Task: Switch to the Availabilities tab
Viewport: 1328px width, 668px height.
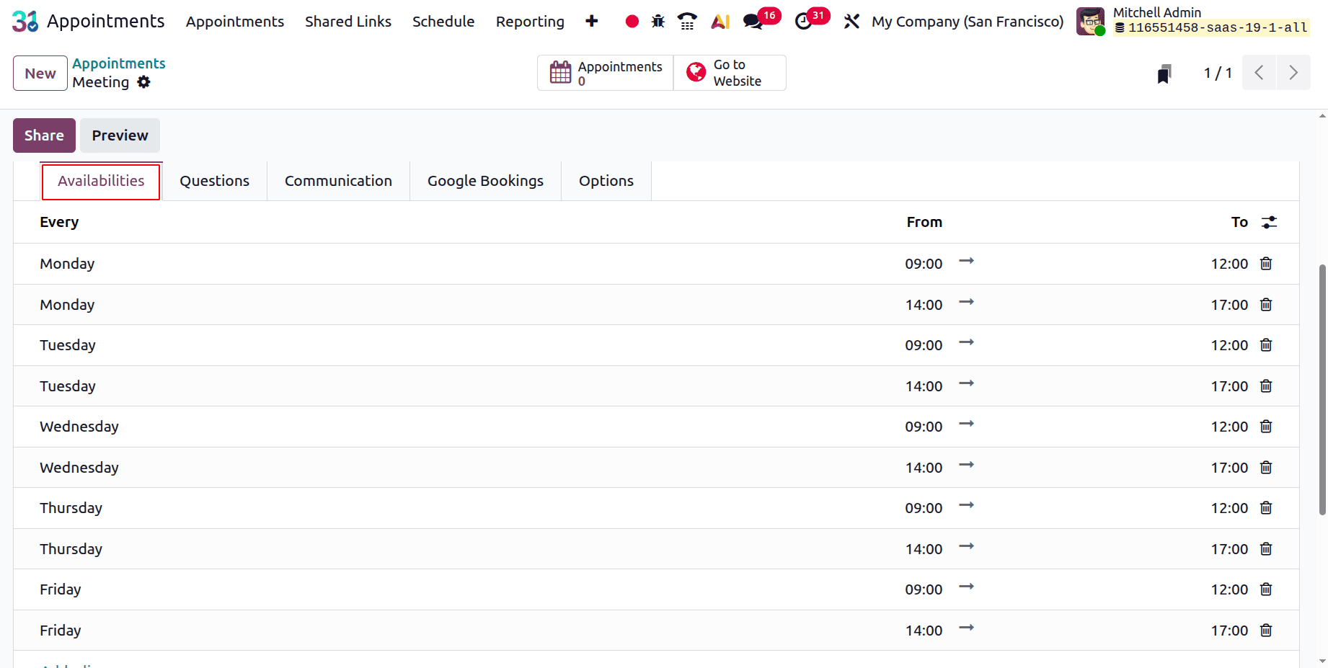Action: 101,182
